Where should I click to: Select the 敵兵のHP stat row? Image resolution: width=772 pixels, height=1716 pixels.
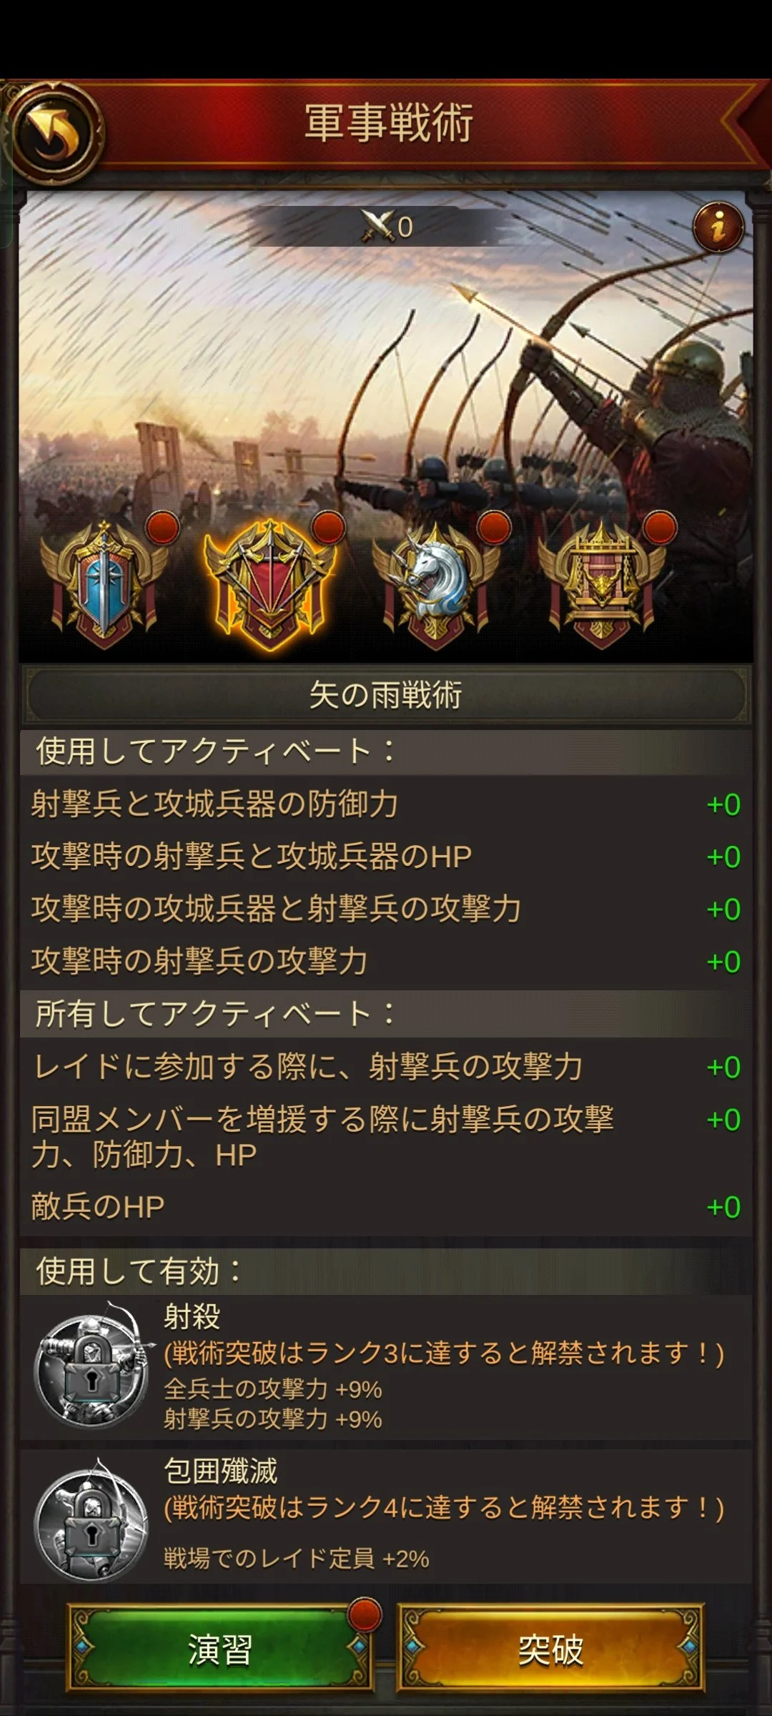(x=386, y=1207)
